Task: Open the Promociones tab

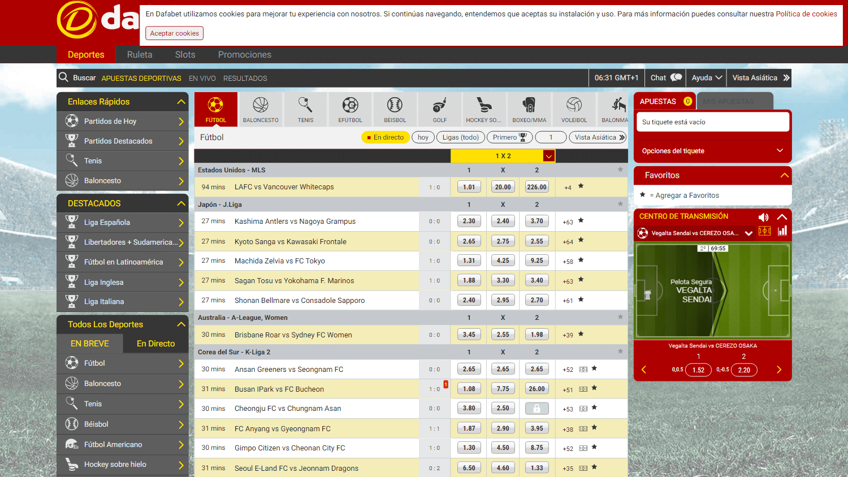Action: coord(245,54)
